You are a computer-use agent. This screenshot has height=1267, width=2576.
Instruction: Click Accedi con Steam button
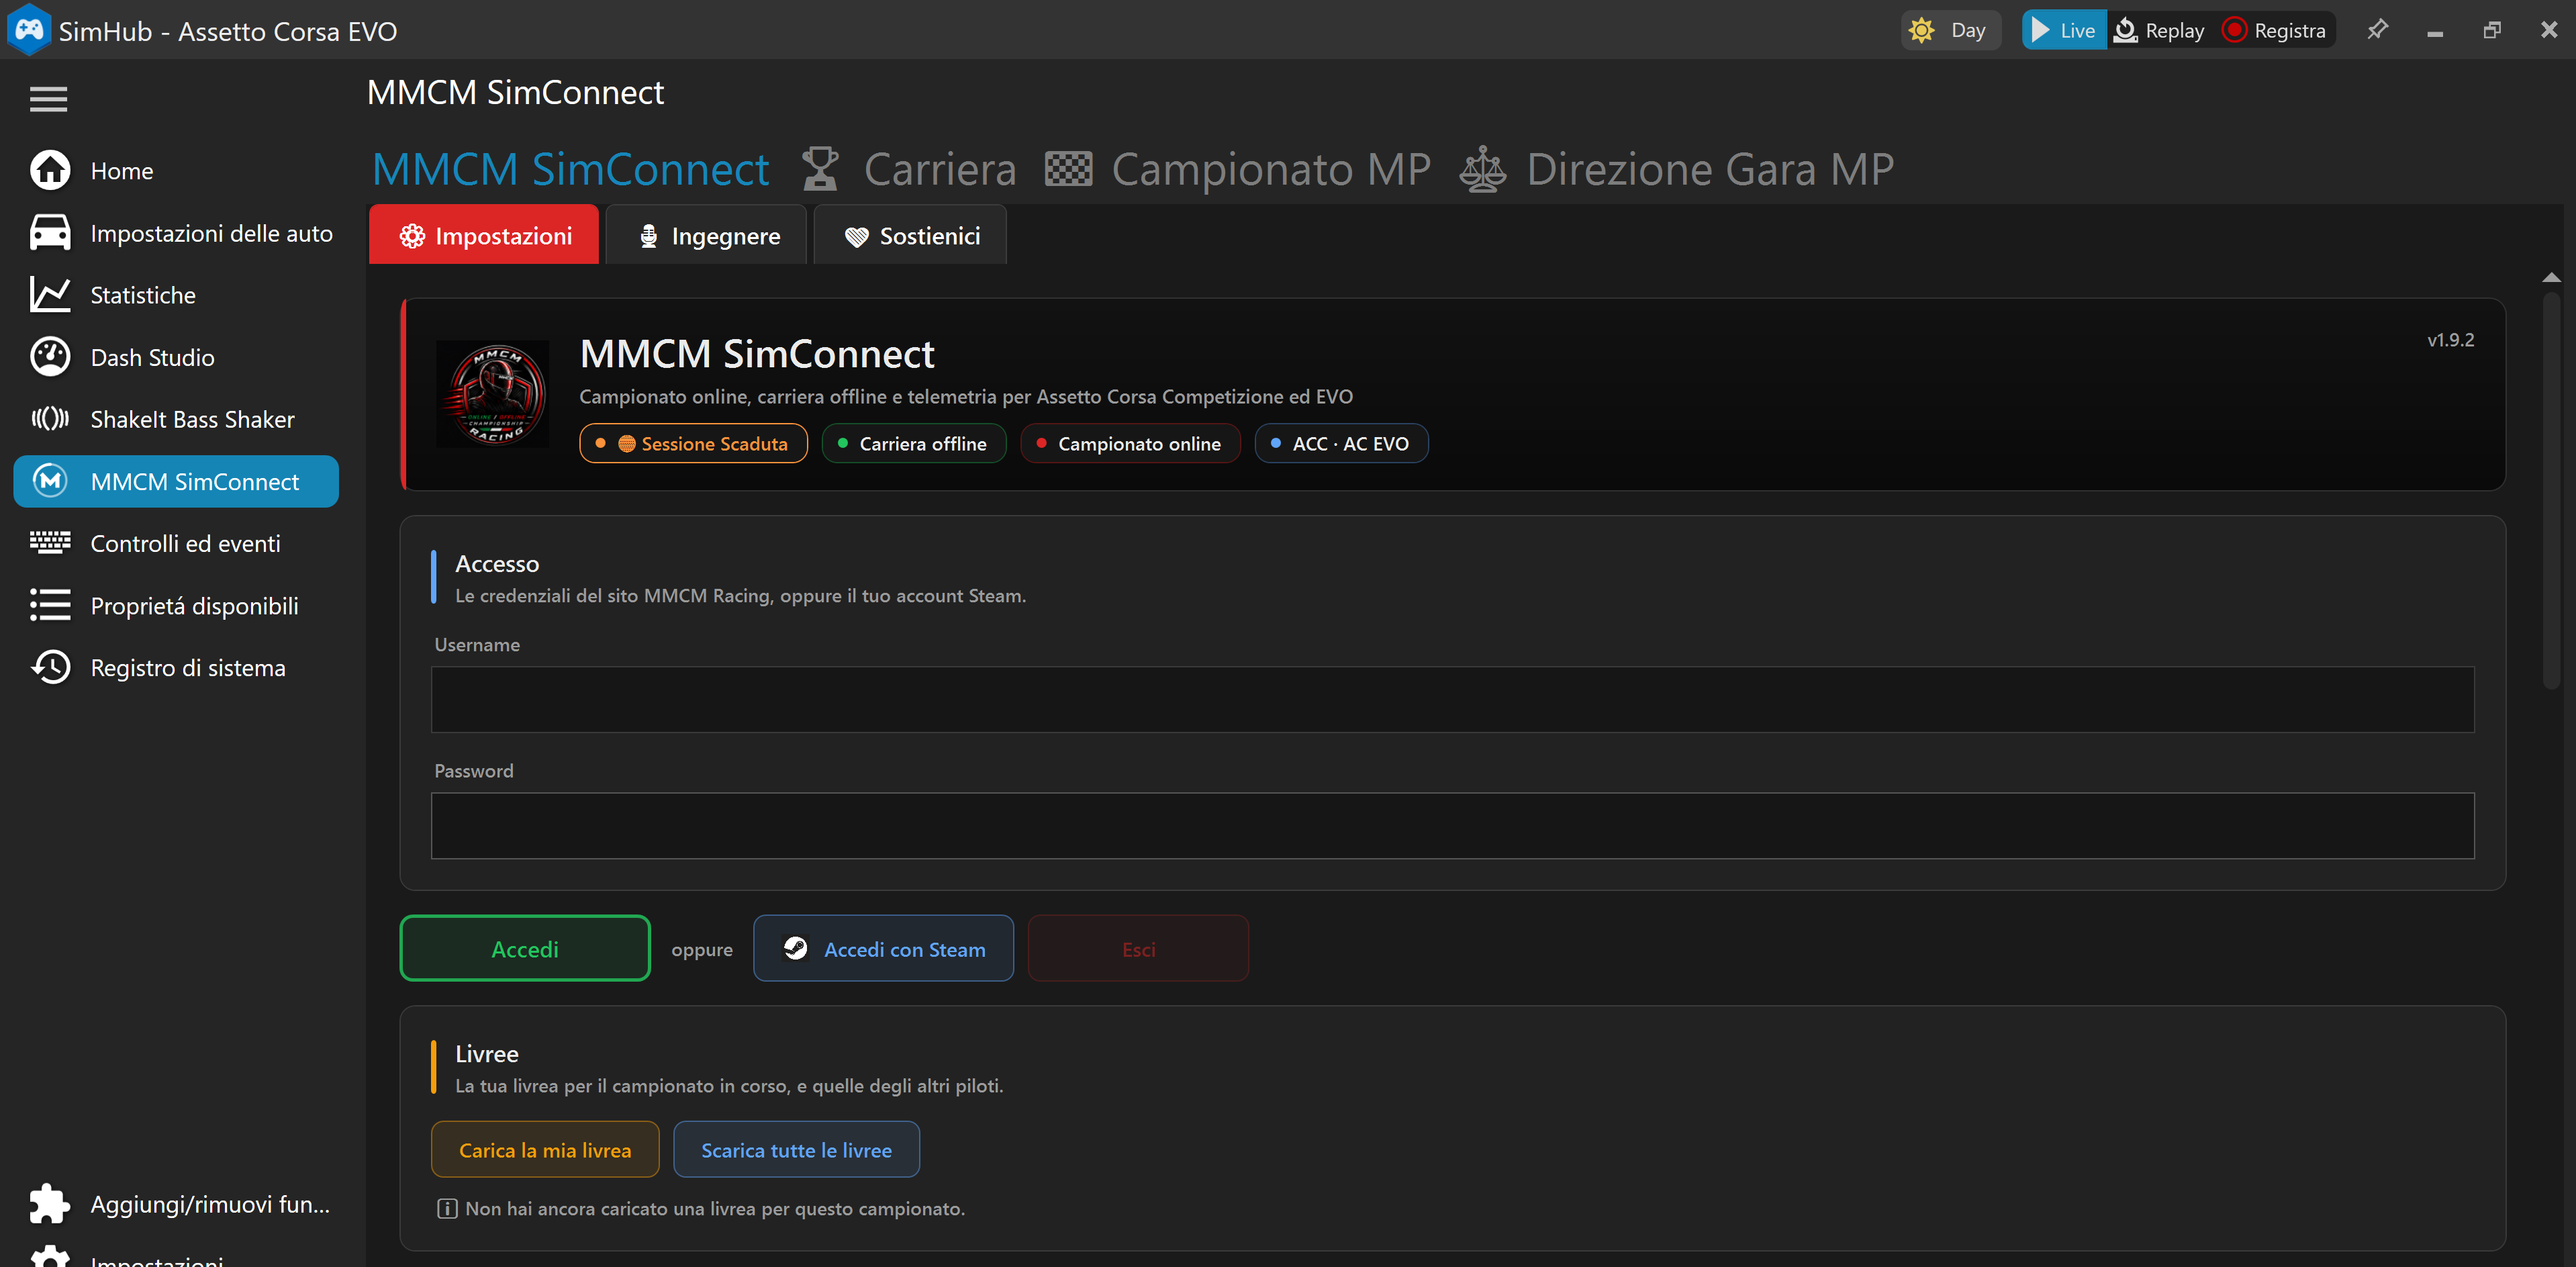(x=884, y=948)
